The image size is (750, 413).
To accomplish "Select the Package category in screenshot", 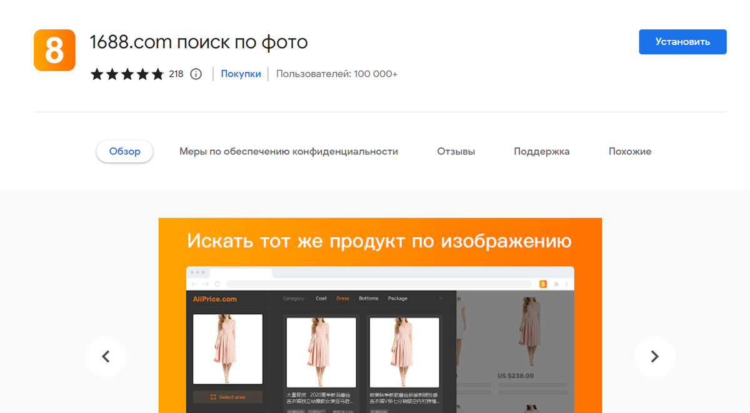I will (x=397, y=299).
